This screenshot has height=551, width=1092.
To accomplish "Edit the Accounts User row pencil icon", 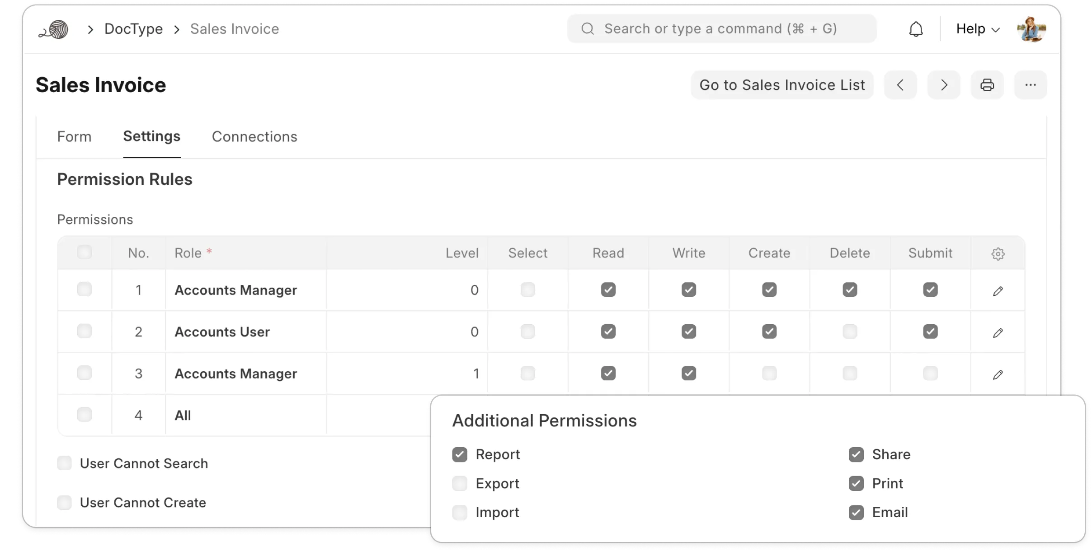I will click(998, 333).
